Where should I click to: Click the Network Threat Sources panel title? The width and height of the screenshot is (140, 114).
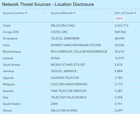[48, 4]
